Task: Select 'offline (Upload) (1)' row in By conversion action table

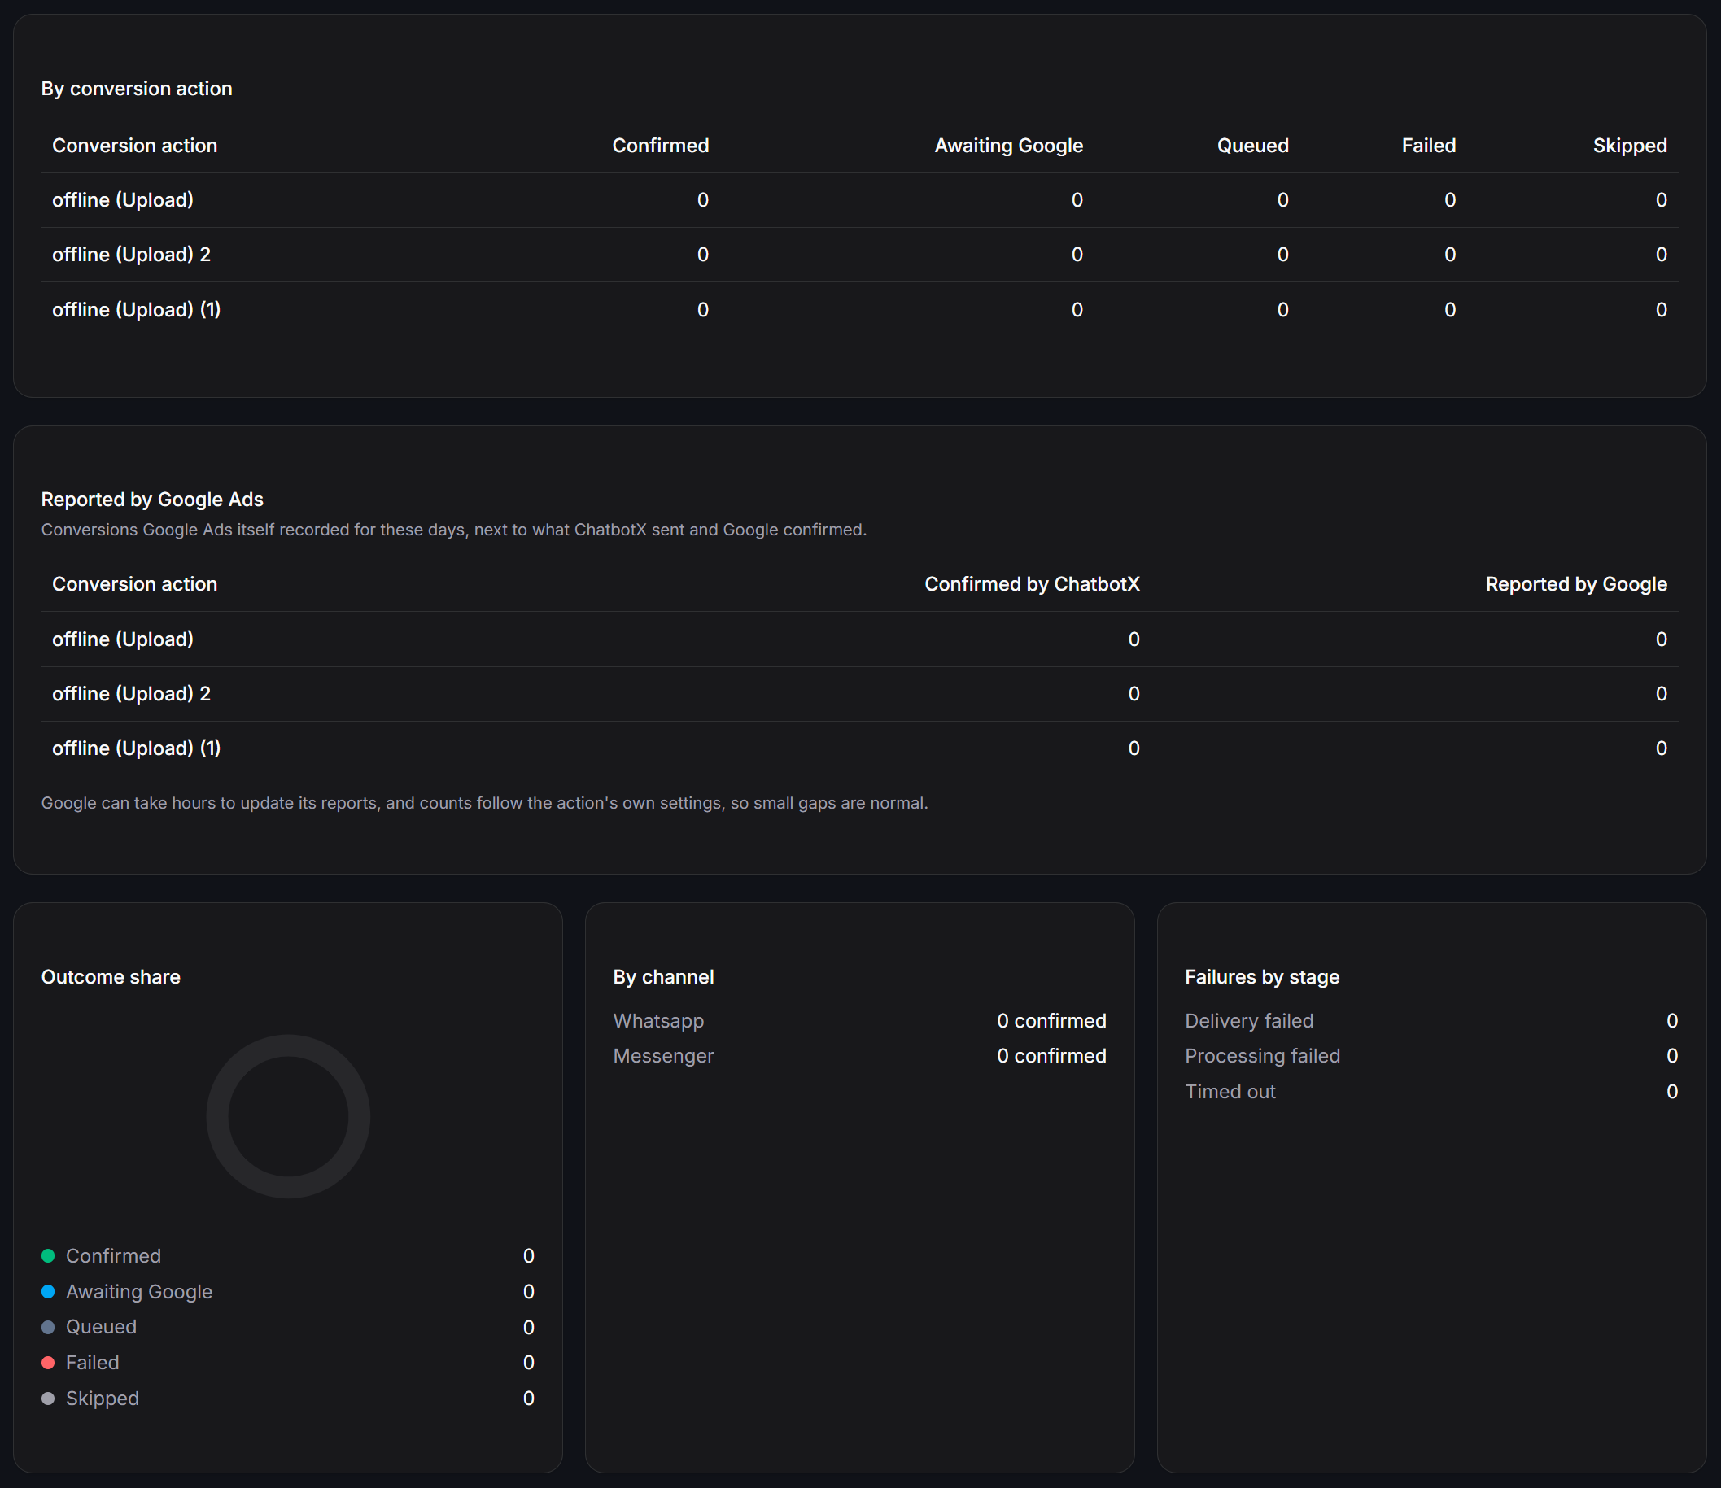Action: pos(859,310)
